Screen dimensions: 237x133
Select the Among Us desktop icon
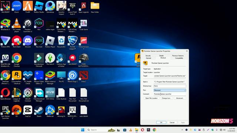[x=61, y=111]
